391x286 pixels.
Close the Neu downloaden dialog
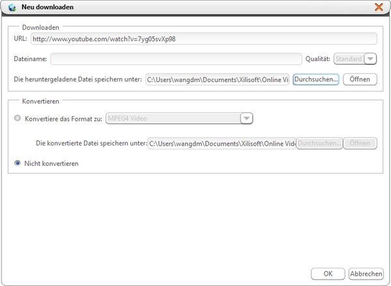(x=379, y=7)
